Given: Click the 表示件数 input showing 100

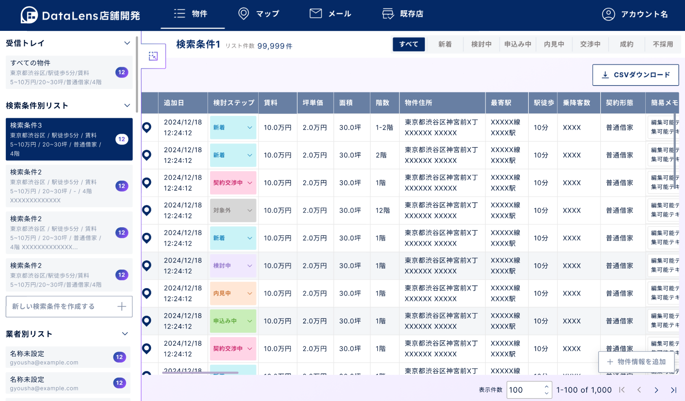Looking at the screenshot, I should (525, 390).
